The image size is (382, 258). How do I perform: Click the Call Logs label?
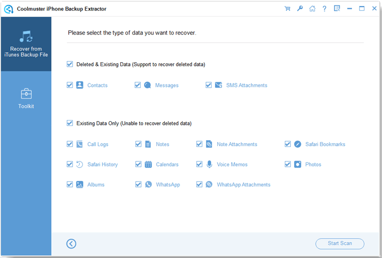(98, 145)
